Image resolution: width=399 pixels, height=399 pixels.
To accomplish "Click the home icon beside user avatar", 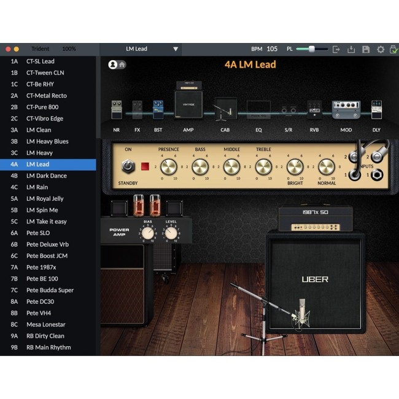I will pos(122,64).
